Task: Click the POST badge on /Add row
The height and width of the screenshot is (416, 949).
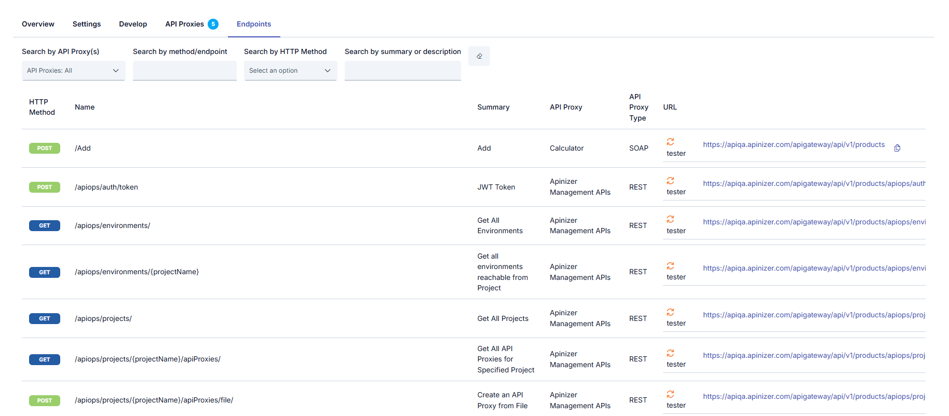Action: pos(45,148)
